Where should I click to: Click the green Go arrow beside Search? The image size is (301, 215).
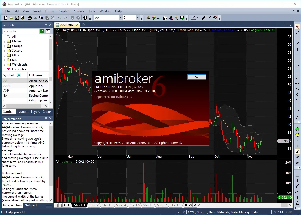[x=42, y=31]
